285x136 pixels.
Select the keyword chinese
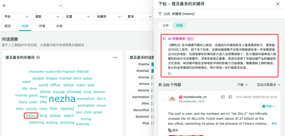(x=74, y=92)
